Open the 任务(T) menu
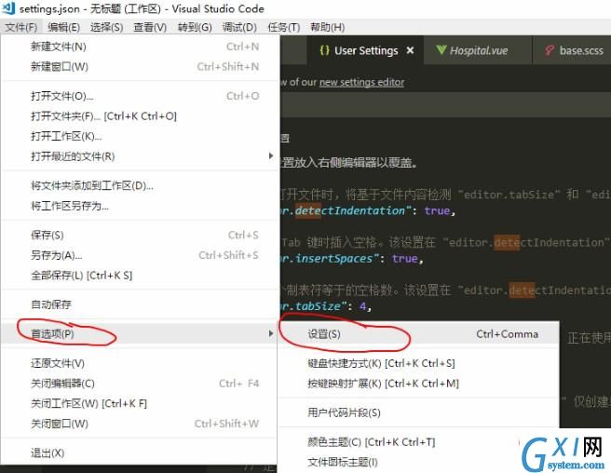This screenshot has width=611, height=473. [x=284, y=27]
